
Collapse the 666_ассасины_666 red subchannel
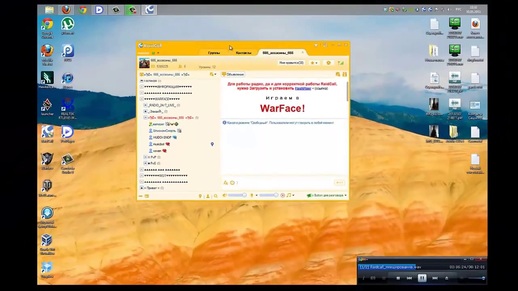point(146,118)
